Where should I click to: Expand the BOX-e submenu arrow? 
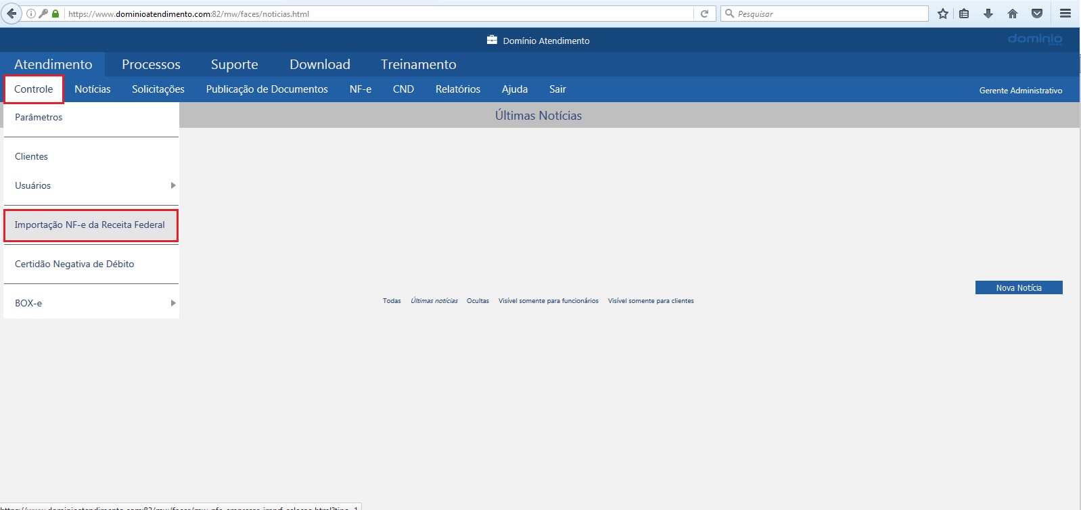pos(173,303)
